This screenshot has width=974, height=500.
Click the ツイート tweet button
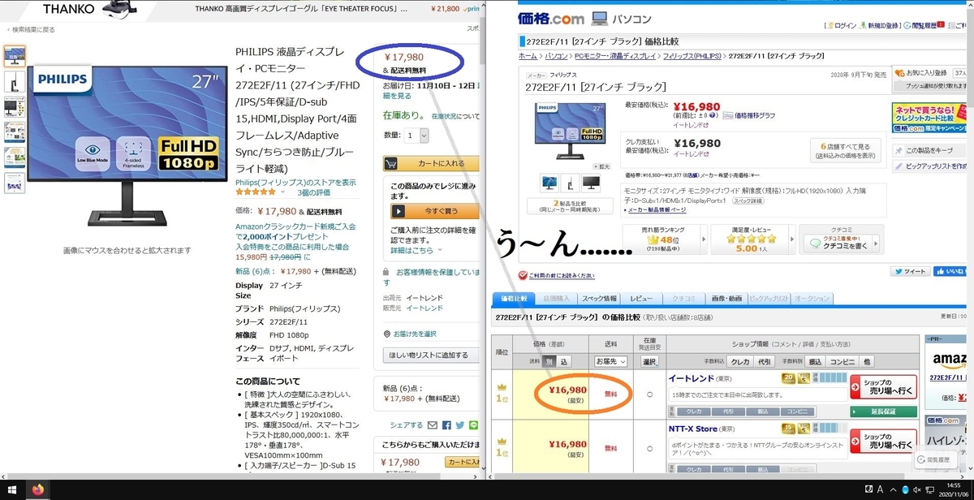pyautogui.click(x=910, y=272)
